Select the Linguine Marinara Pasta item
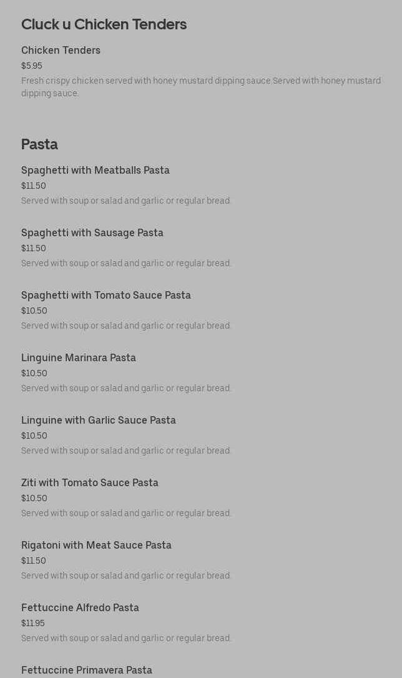Screen dimensions: 402x678 [x=78, y=357]
